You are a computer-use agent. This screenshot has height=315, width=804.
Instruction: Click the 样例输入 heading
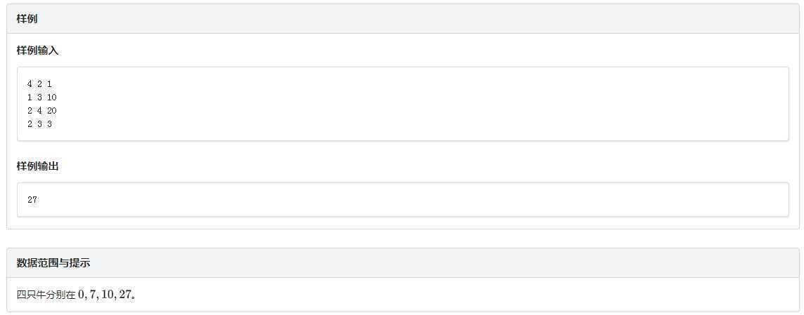tap(37, 51)
